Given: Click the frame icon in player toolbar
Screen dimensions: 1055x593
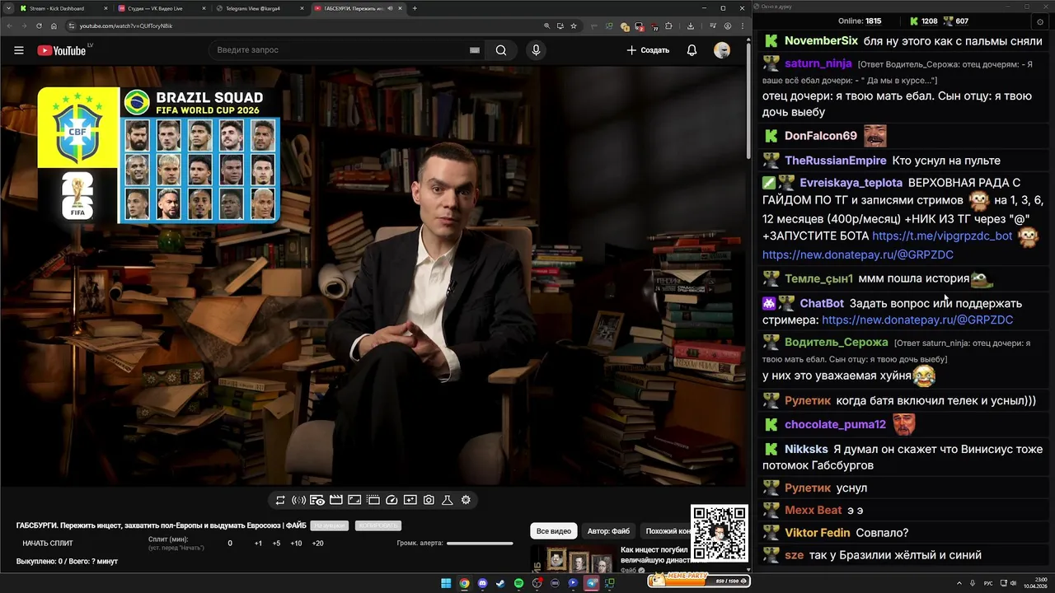Looking at the screenshot, I should pyautogui.click(x=354, y=500).
